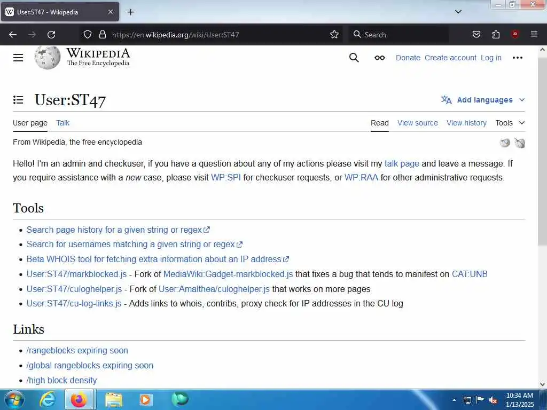The height and width of the screenshot is (410, 547).
Task: Click the muted volume tray icon
Action: pos(493,400)
